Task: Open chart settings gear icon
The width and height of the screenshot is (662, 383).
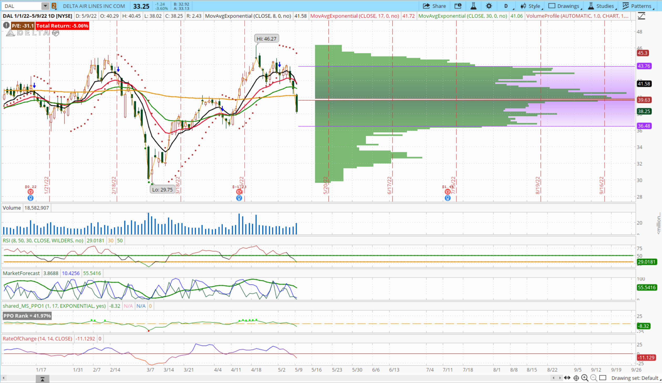Action: [489, 6]
